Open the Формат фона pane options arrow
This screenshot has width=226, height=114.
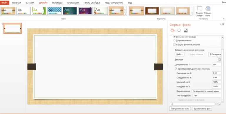(x=220, y=24)
